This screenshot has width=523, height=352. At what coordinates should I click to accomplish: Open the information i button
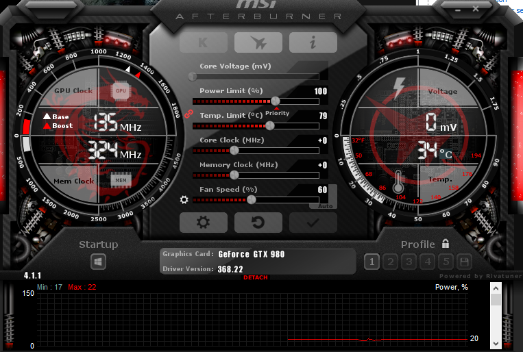[313, 42]
